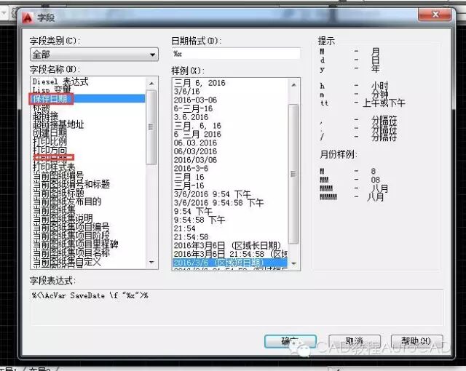
Task: Open help with 帮助(H) button
Action: 416,342
